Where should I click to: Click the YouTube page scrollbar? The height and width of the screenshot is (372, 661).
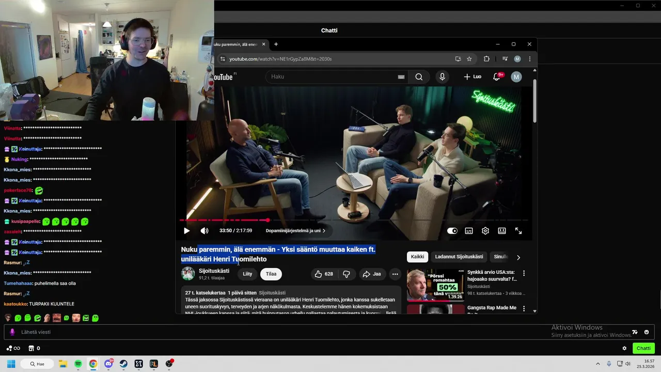(534, 101)
